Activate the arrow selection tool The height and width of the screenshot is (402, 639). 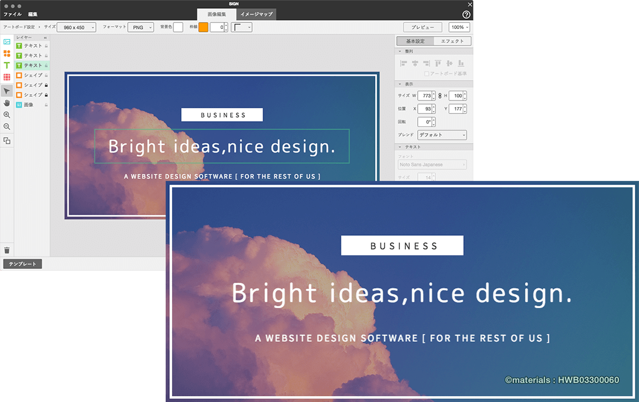[7, 91]
